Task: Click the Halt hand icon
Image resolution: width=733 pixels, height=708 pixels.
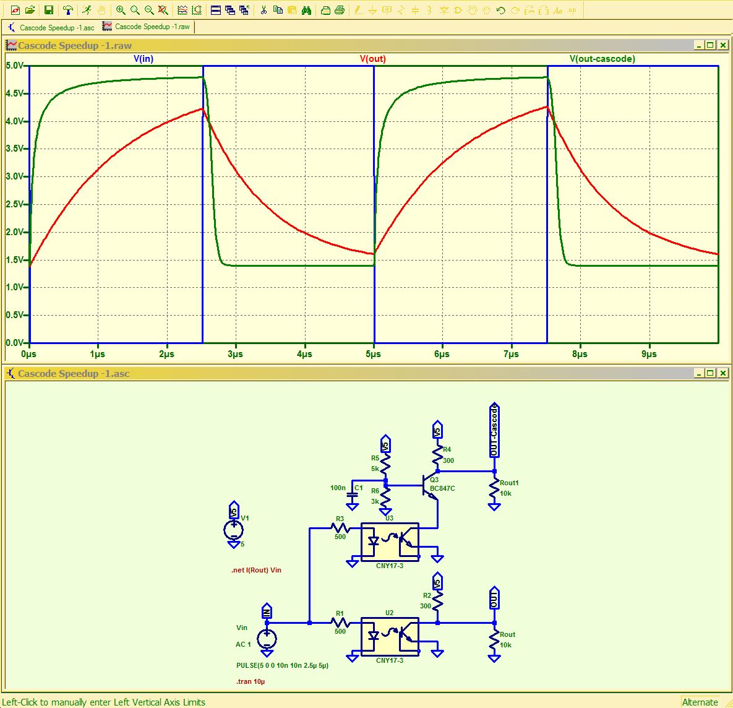Action: point(101,10)
